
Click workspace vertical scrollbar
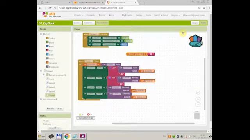click(205, 84)
